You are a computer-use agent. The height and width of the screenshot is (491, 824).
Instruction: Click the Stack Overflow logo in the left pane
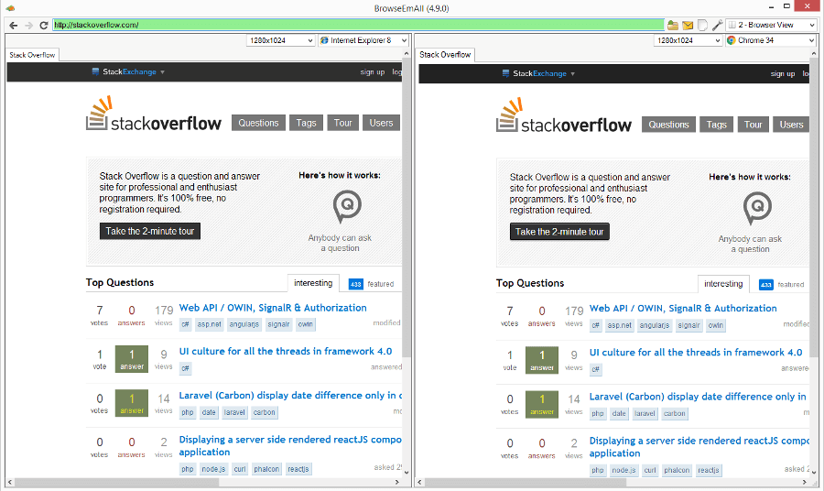click(154, 114)
